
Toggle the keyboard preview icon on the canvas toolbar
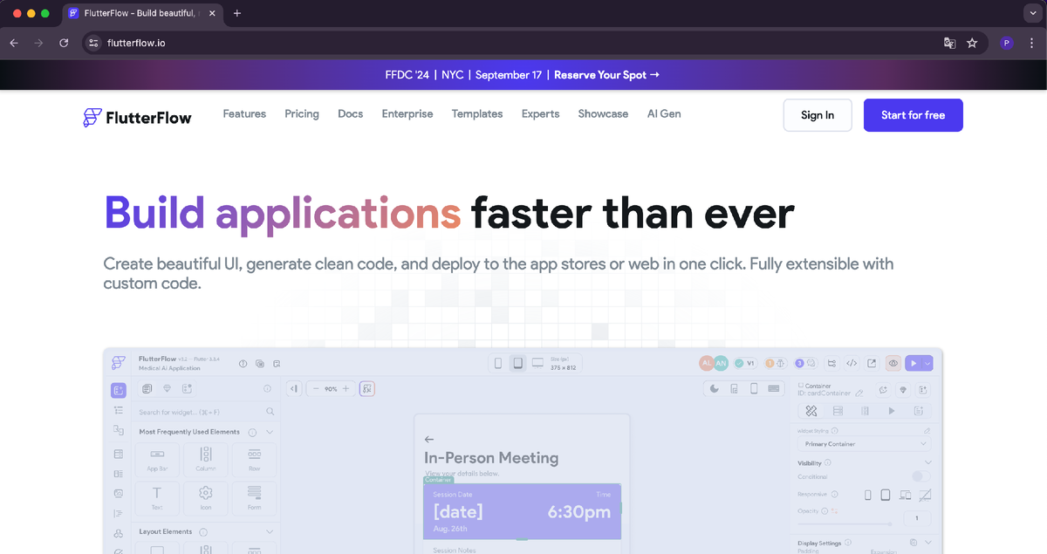click(x=774, y=389)
